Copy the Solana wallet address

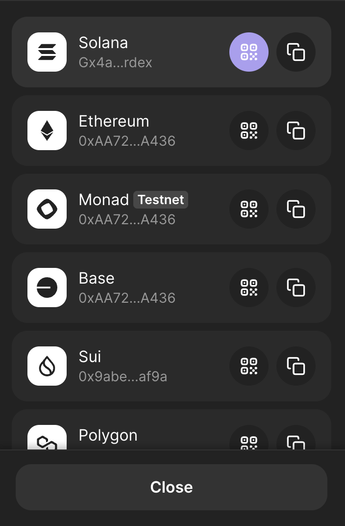[x=296, y=52]
